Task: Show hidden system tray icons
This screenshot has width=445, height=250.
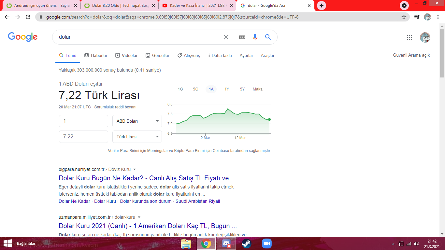Action: point(393,244)
